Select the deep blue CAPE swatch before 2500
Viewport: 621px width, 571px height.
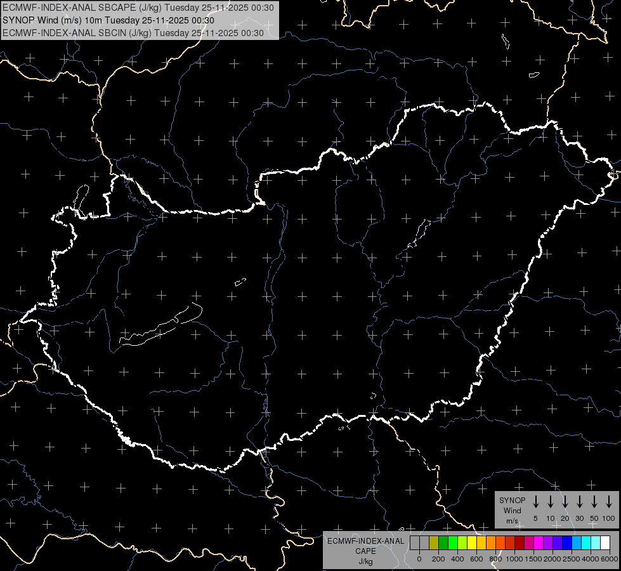click(566, 542)
